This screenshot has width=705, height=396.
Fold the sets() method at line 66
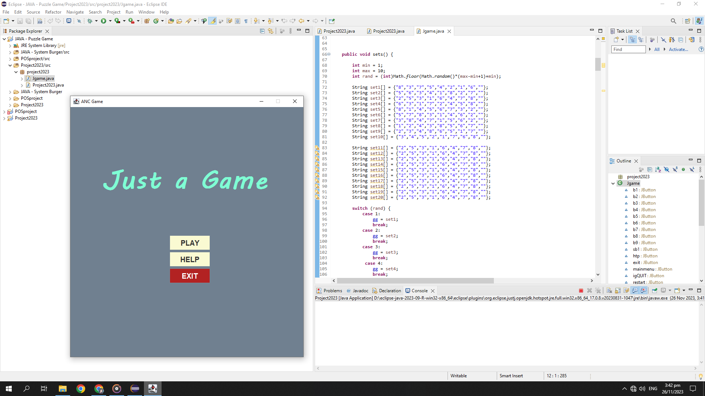[329, 54]
